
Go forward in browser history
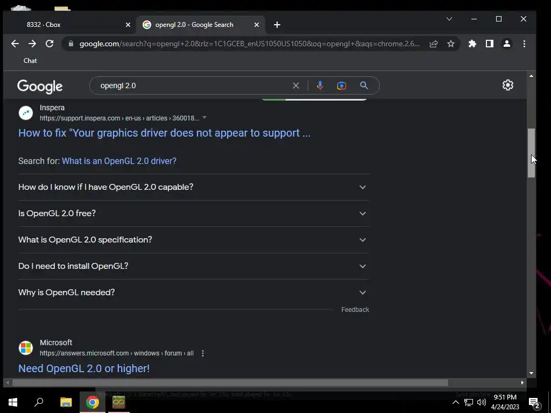pos(32,44)
